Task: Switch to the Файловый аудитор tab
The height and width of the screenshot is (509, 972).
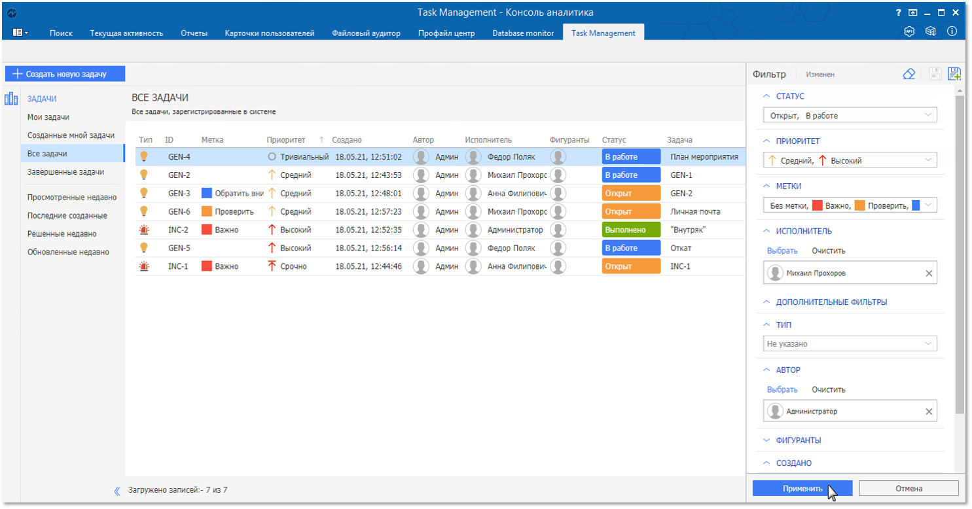Action: pyautogui.click(x=366, y=33)
